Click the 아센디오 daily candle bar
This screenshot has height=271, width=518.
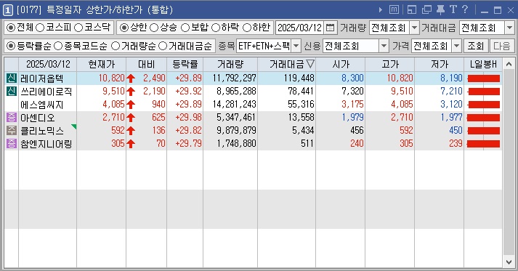tap(483, 117)
